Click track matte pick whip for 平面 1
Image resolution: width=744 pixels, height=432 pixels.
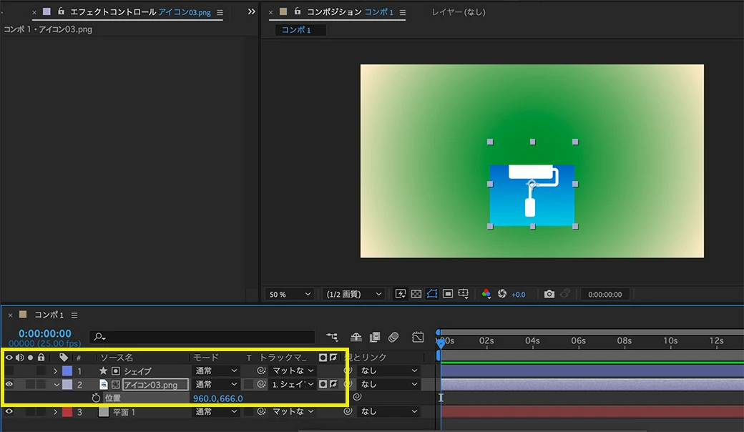coord(261,411)
